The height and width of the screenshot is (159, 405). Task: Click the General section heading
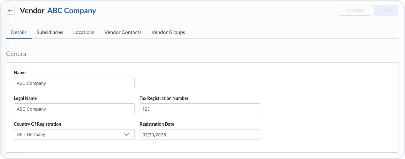click(17, 54)
